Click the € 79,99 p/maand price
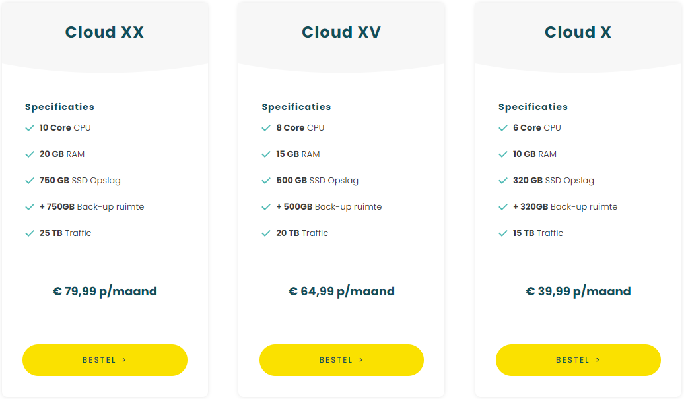The width and height of the screenshot is (684, 399). (x=105, y=292)
